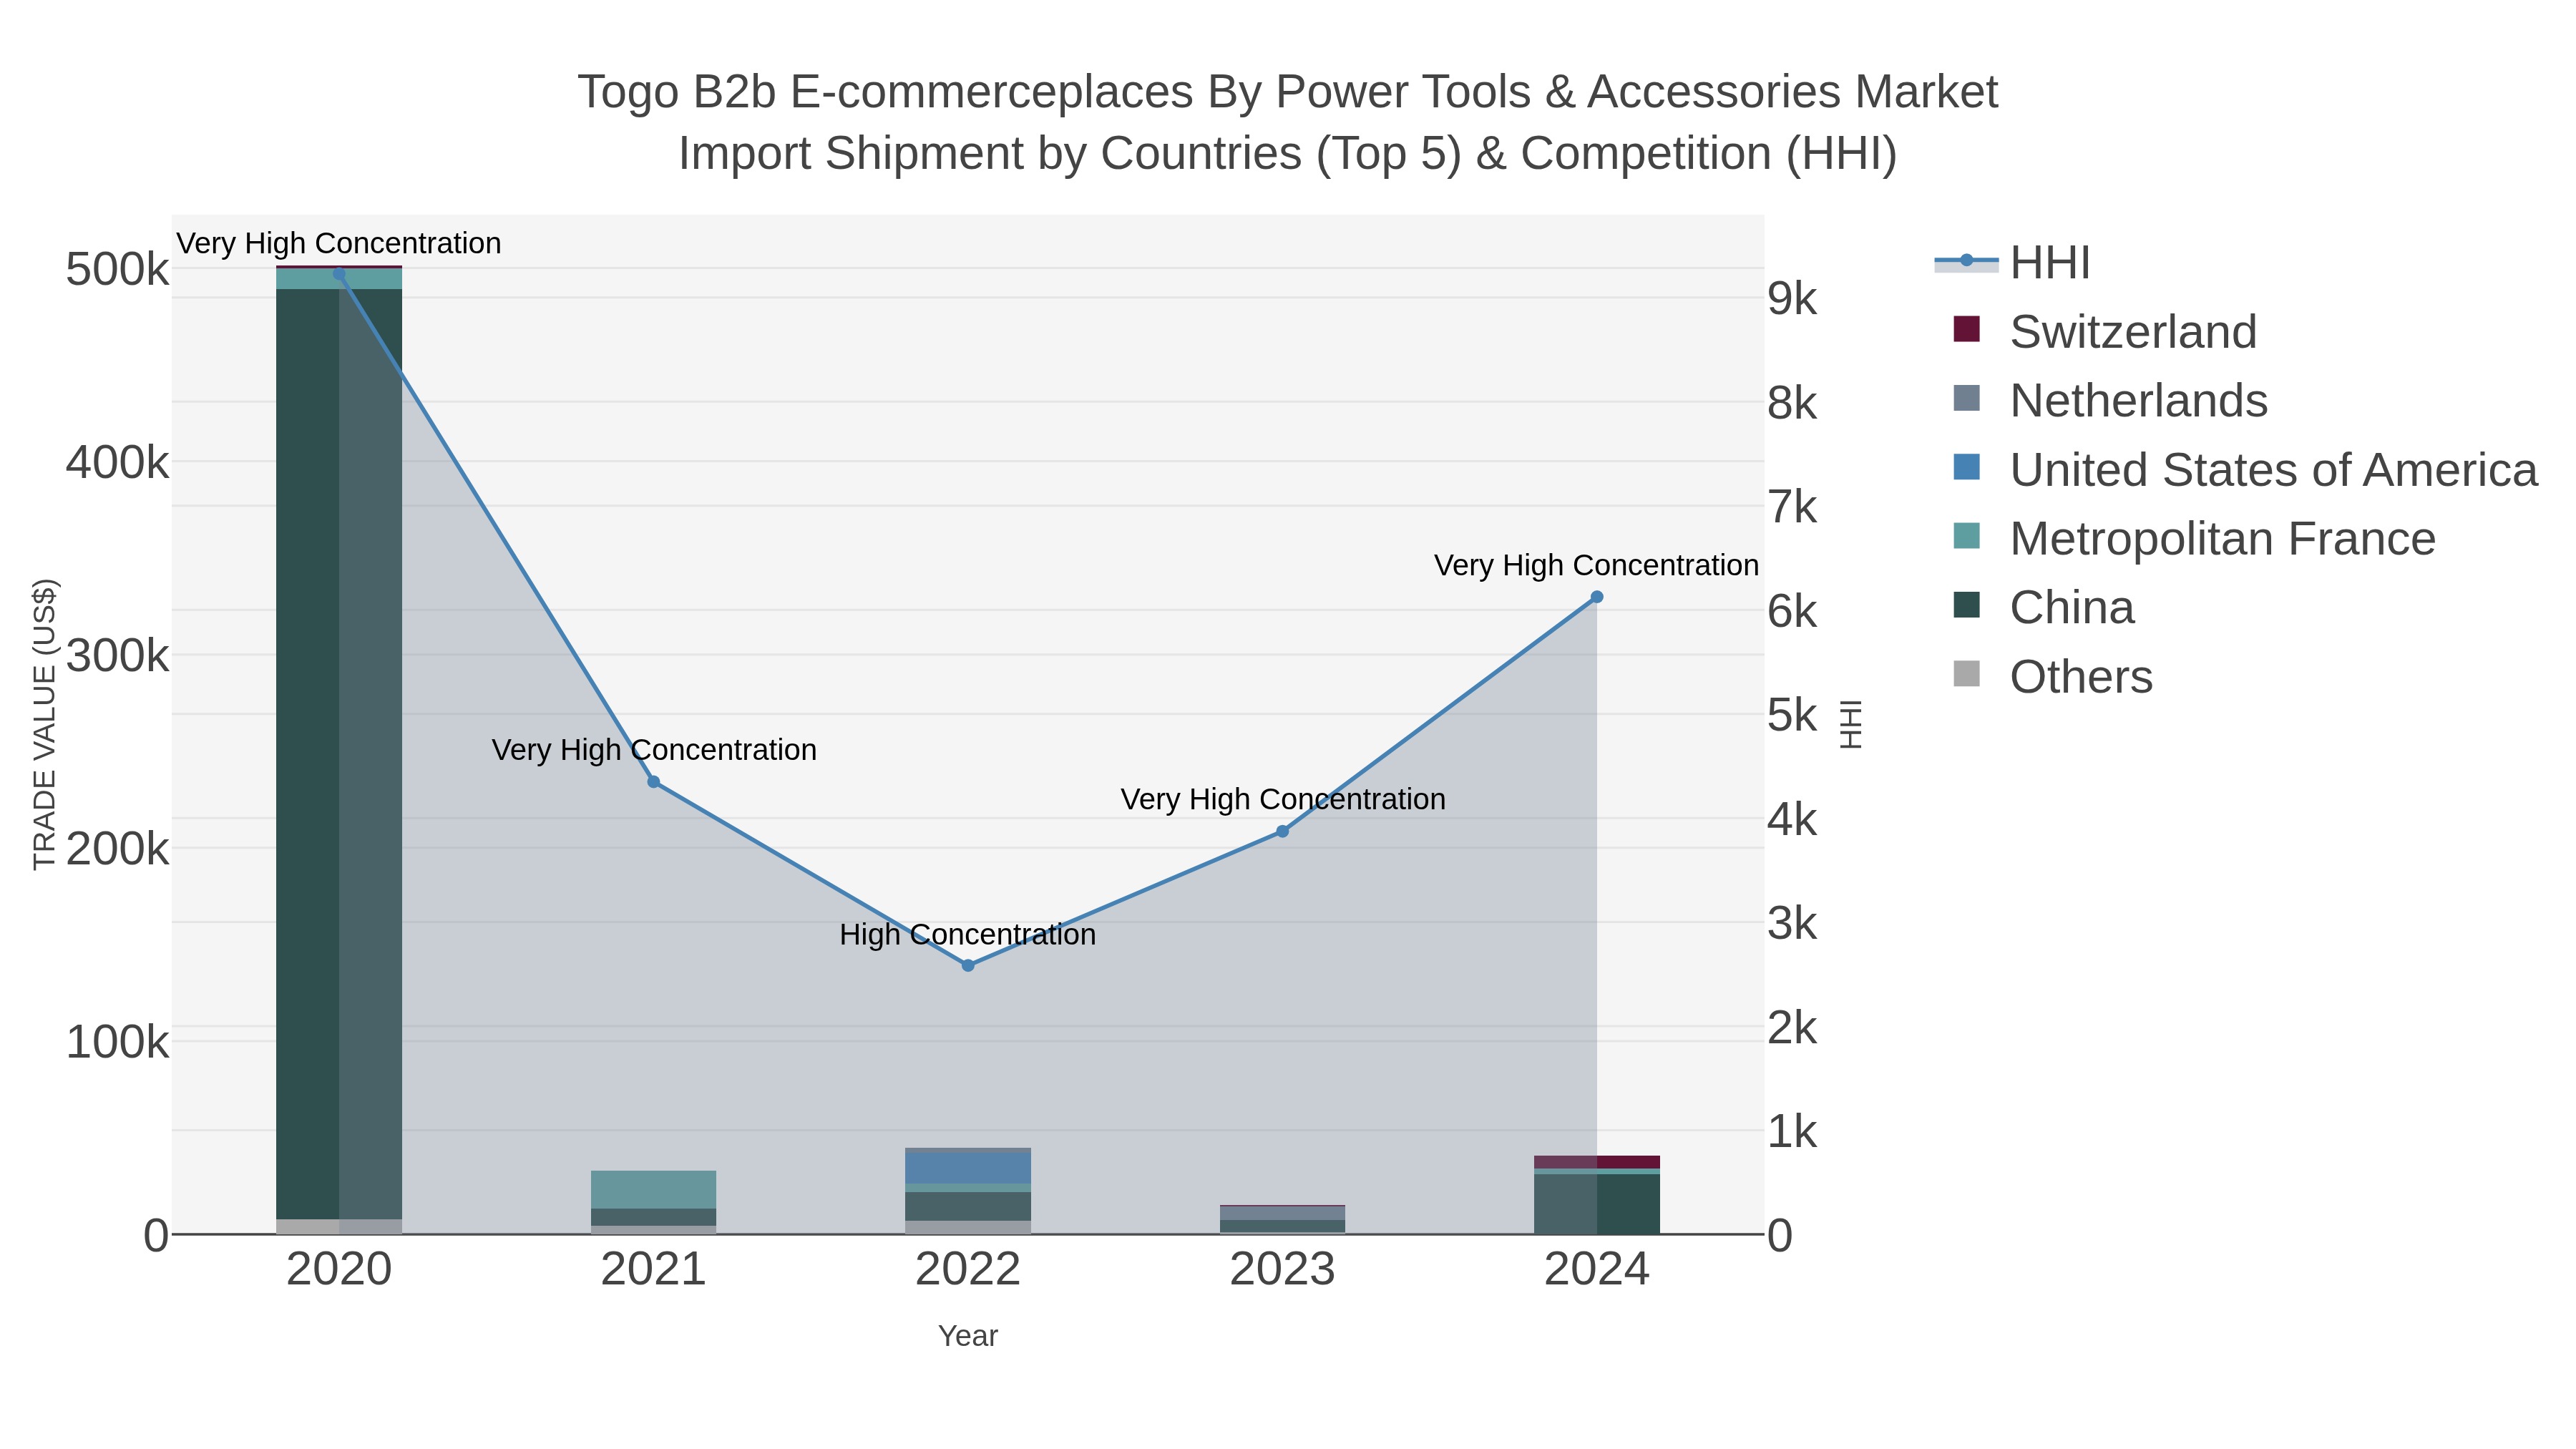Viewport: 2576px width, 1449px height.
Task: Click the 'Very High Concentration' annotation for 2021
Action: click(654, 750)
